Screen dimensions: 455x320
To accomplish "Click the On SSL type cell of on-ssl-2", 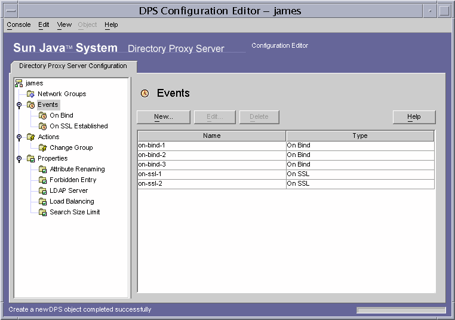I will click(360, 184).
